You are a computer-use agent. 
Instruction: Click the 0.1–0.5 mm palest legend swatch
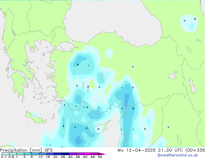5,154
